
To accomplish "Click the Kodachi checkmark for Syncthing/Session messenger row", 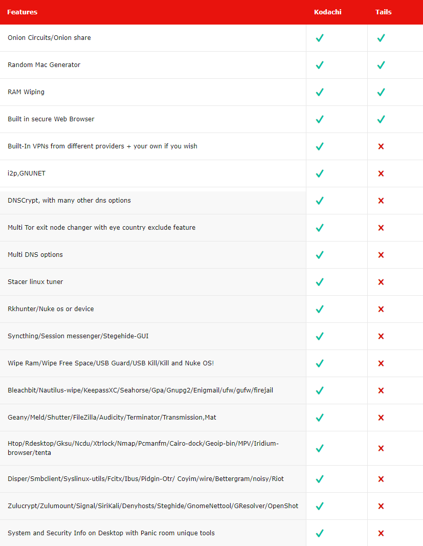I will tap(320, 336).
